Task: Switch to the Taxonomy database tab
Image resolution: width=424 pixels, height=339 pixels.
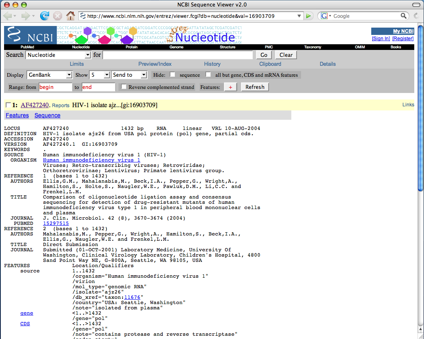Action: (x=312, y=47)
